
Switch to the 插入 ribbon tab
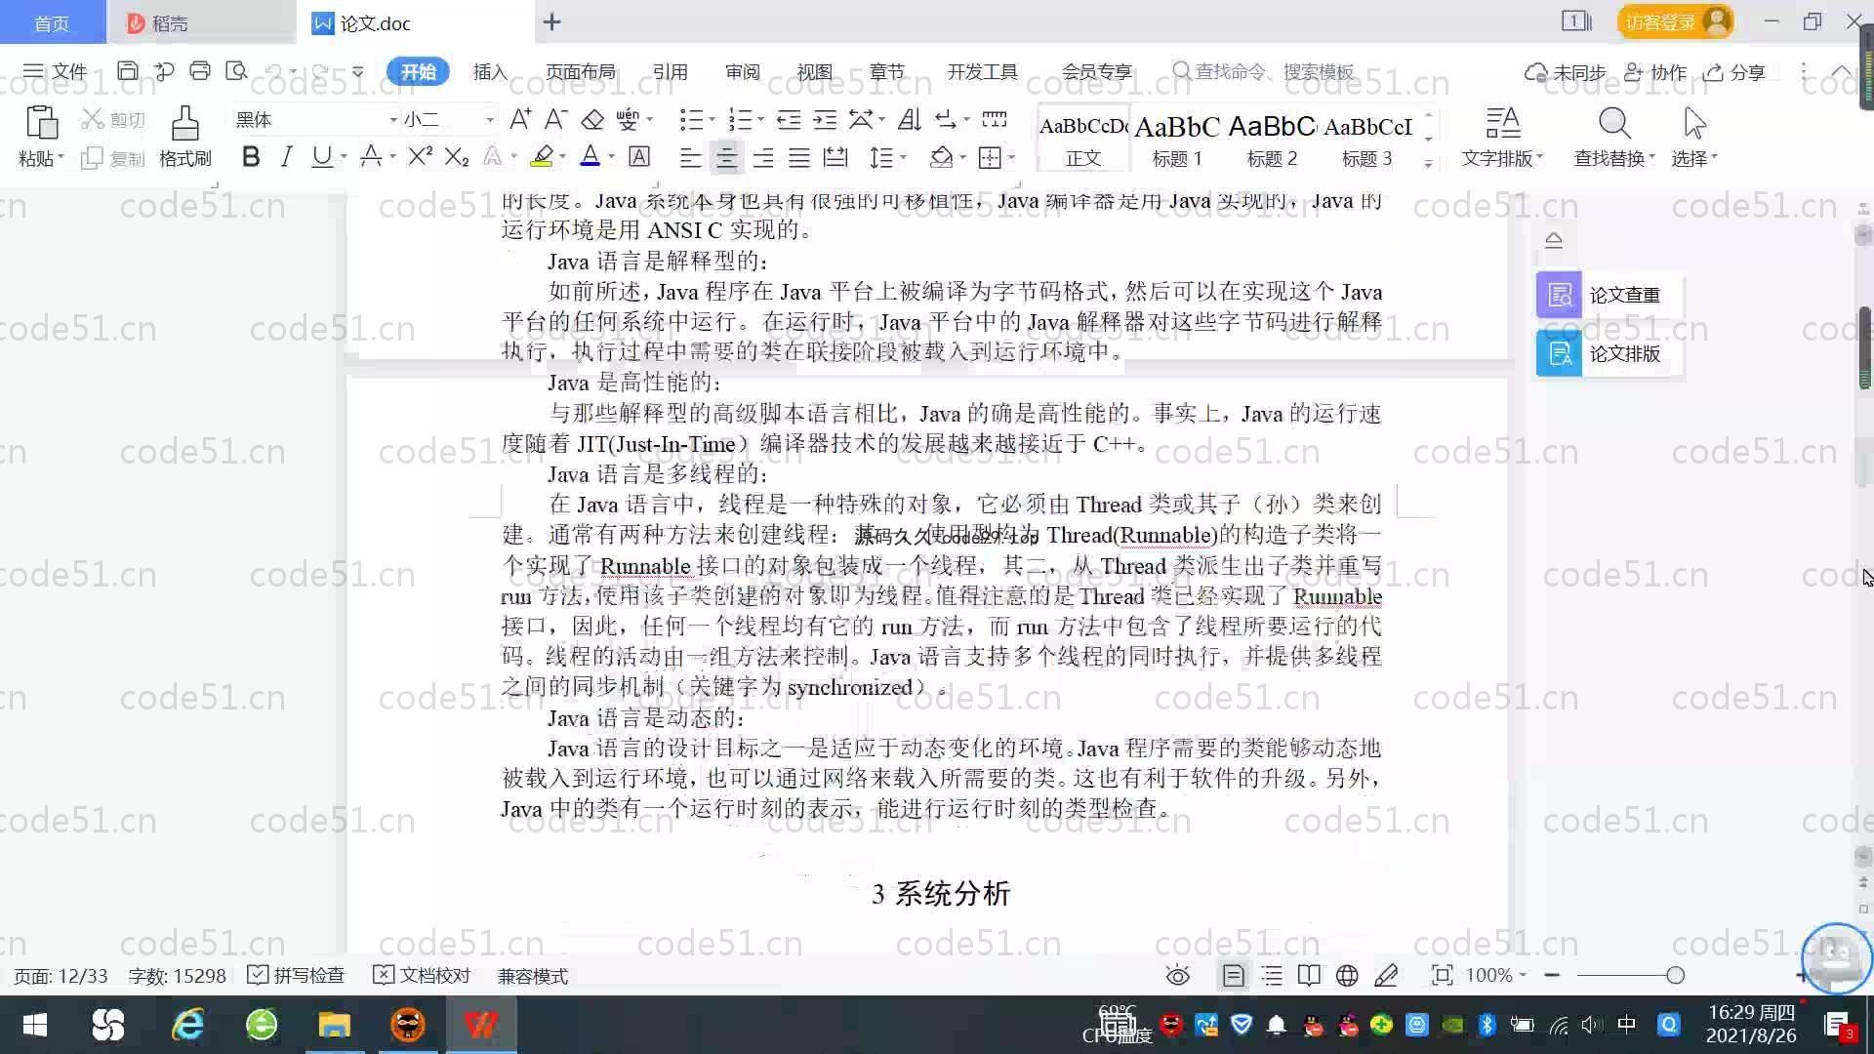490,71
